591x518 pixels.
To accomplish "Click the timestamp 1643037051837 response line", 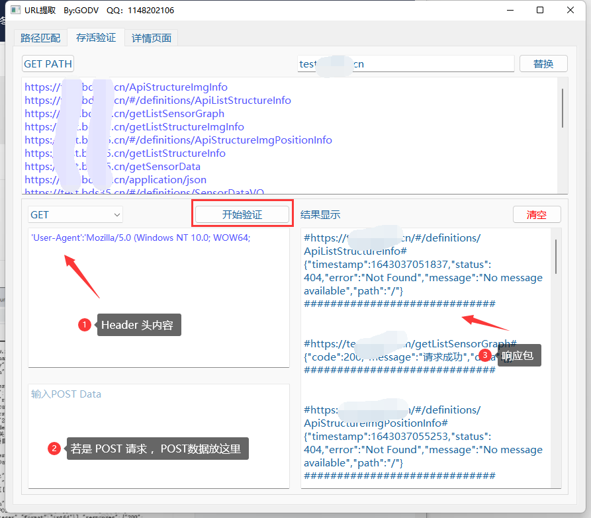I will point(397,264).
